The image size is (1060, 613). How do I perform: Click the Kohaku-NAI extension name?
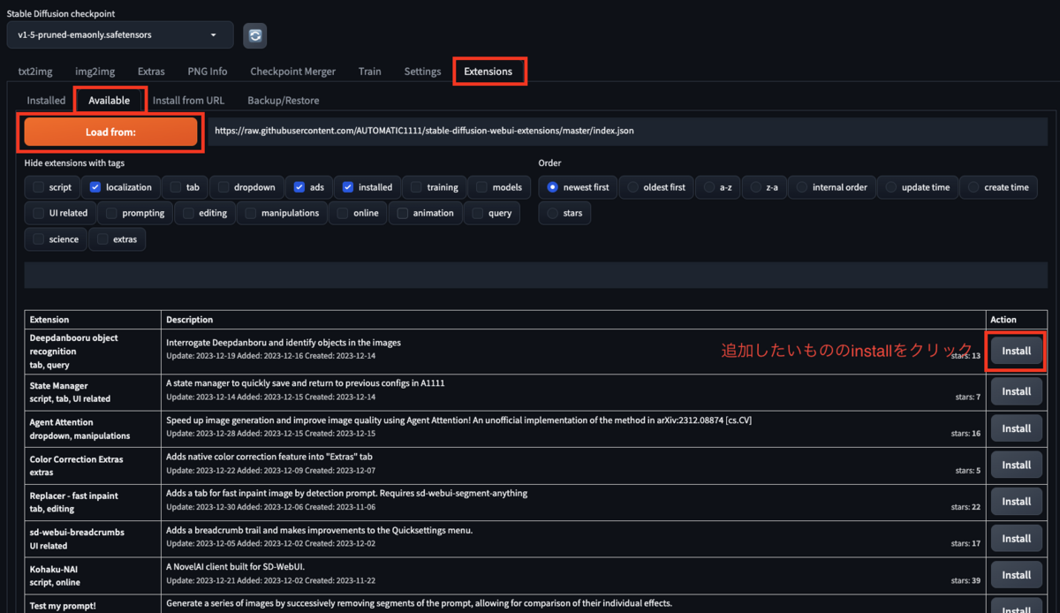(53, 570)
